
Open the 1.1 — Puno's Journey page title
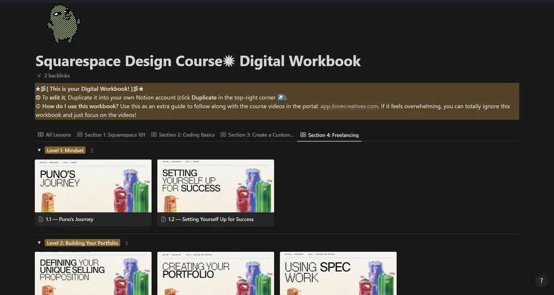(69, 219)
